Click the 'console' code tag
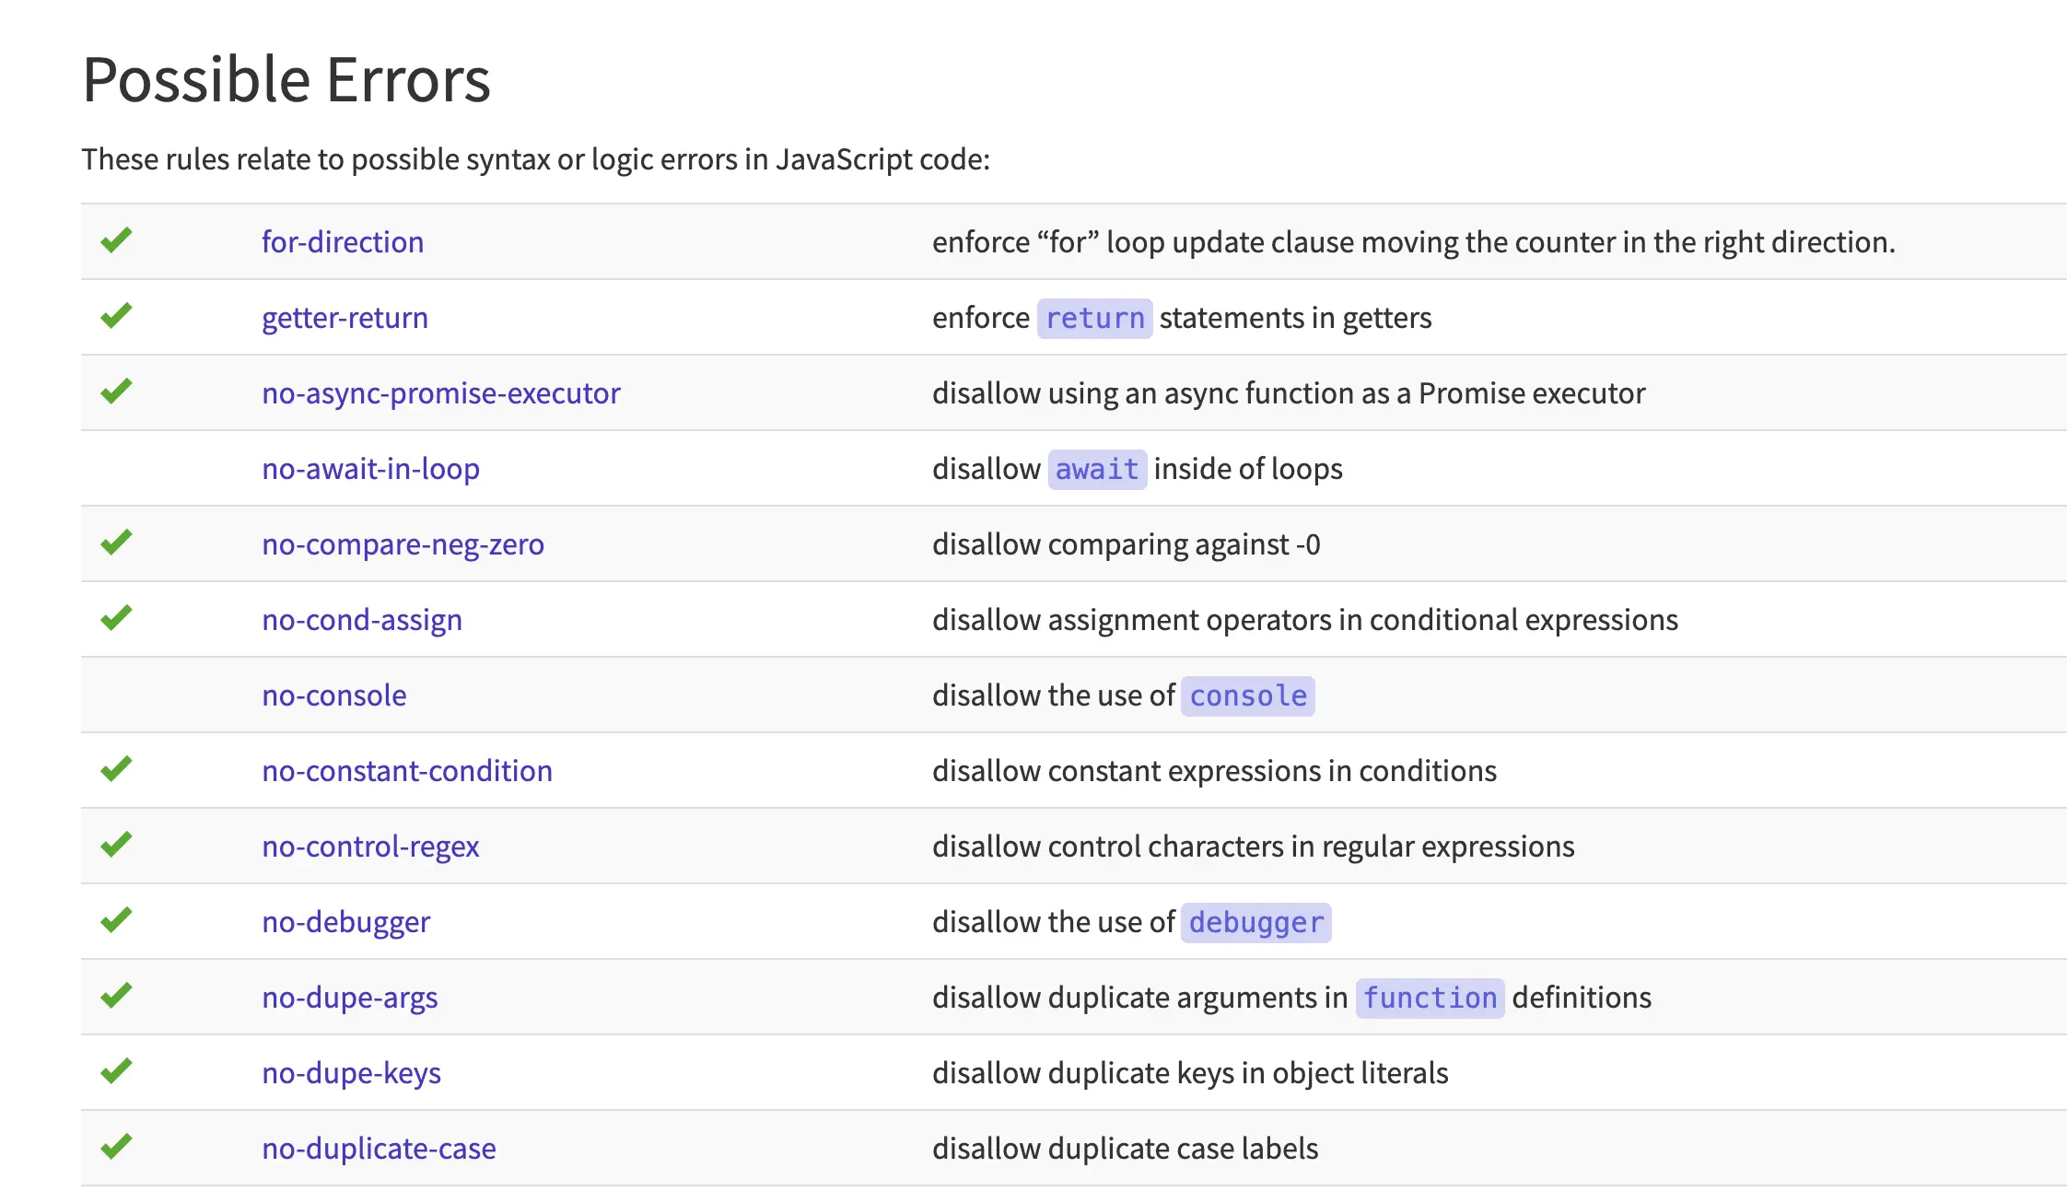 click(1247, 696)
